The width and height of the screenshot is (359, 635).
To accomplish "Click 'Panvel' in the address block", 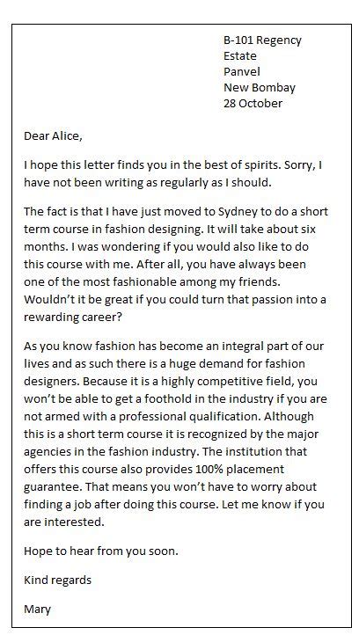I will pyautogui.click(x=242, y=72).
